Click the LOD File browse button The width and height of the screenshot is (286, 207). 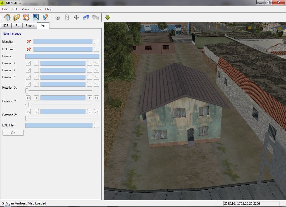coord(96,125)
